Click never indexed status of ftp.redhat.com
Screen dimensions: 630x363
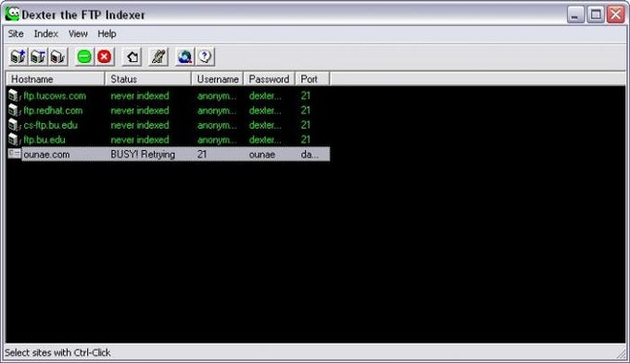[140, 110]
